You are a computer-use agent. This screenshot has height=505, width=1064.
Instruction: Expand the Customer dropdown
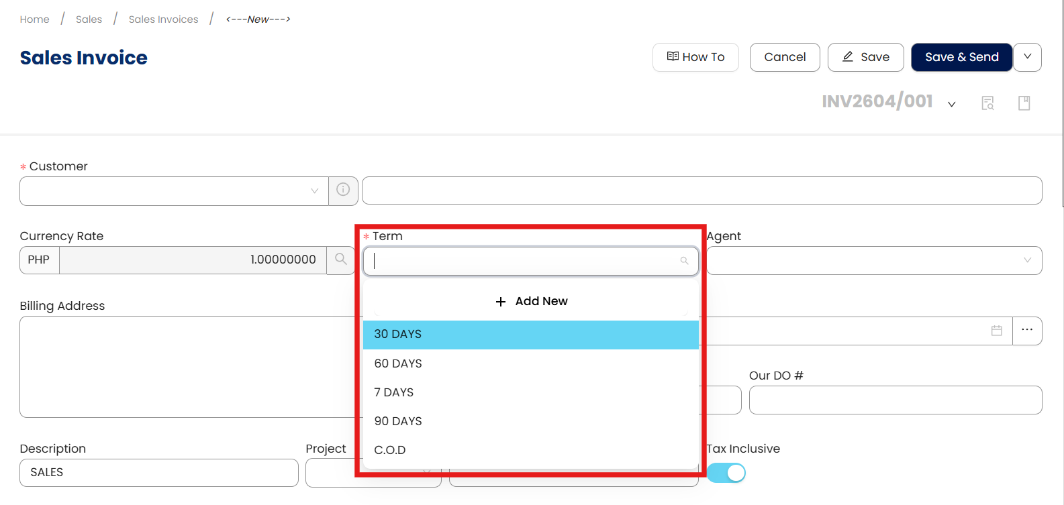point(314,191)
